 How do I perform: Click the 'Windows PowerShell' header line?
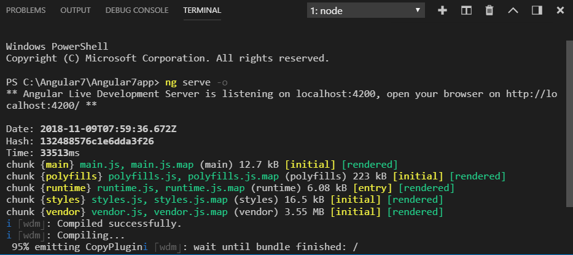click(57, 47)
